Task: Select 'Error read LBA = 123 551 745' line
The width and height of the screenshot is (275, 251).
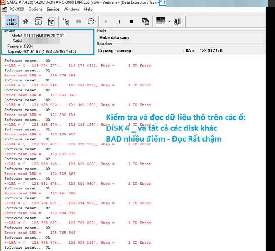Action: 40,193
